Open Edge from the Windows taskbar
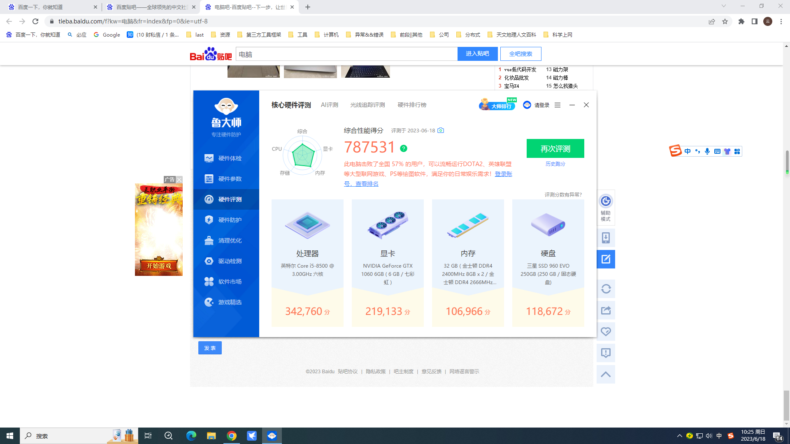Screen dimensions: 790x444 (191, 436)
